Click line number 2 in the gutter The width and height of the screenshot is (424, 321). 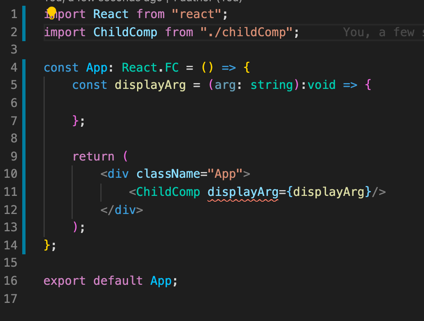click(x=14, y=32)
